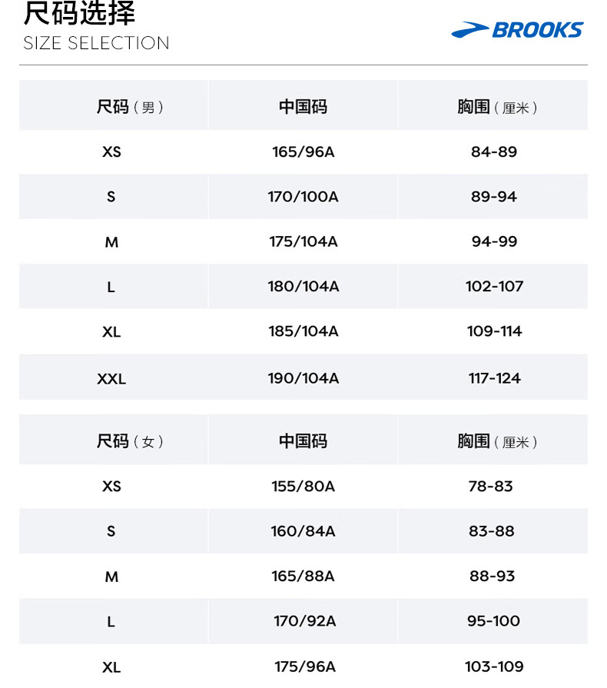Click the 94-99 chest measurement cell
Image resolution: width=607 pixels, height=688 pixels.
click(494, 241)
